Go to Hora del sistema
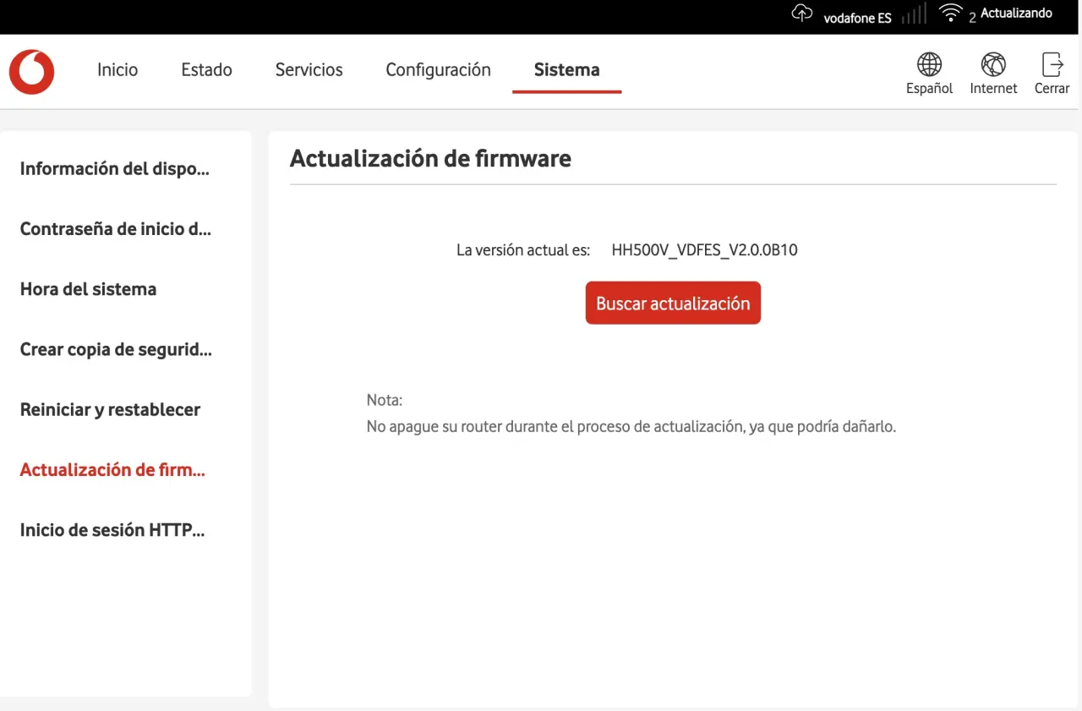The height and width of the screenshot is (711, 1082). click(88, 289)
